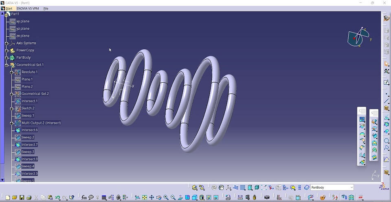Click the view compass in top right

[357, 37]
